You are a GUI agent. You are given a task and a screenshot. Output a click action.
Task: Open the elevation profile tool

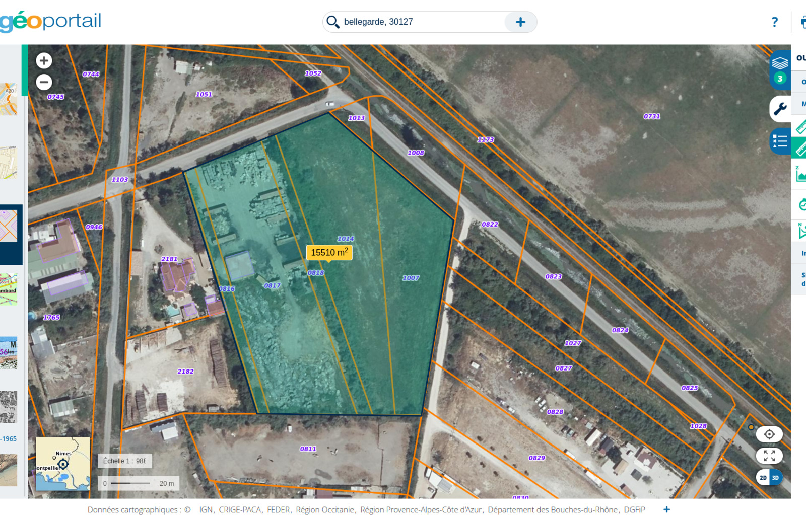(800, 175)
